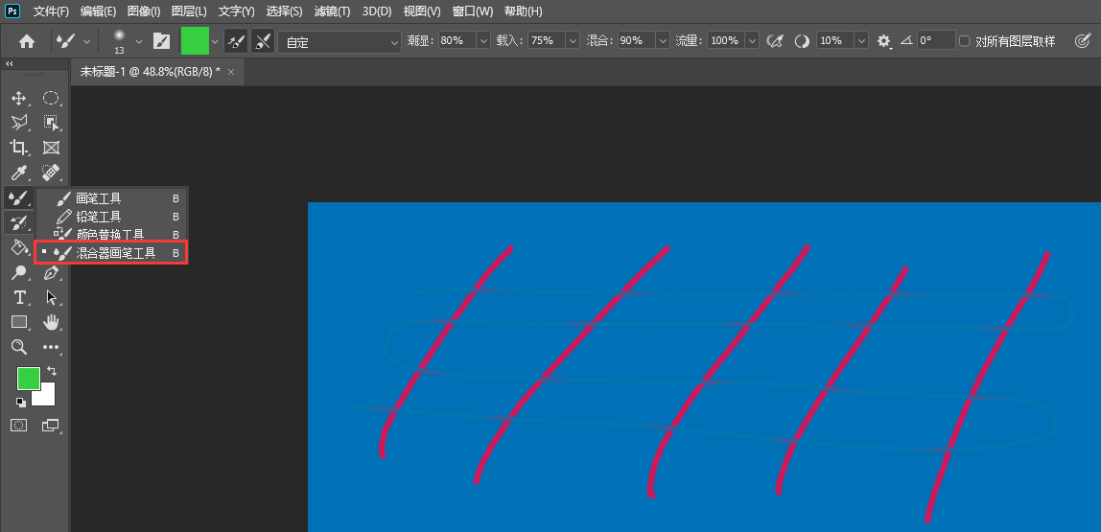1101x532 pixels.
Task: Select the Move tool
Action: pos(19,98)
